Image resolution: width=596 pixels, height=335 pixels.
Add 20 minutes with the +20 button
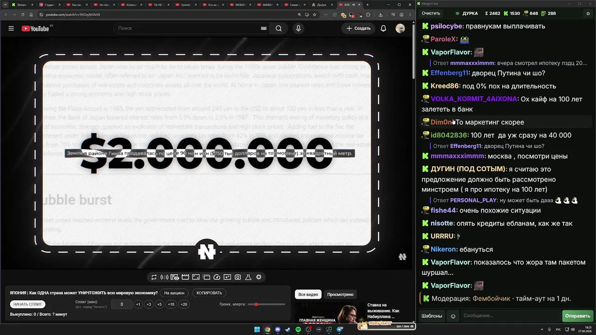[184, 304]
